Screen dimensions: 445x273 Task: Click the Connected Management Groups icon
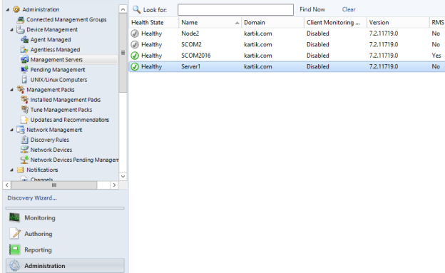coord(21,19)
